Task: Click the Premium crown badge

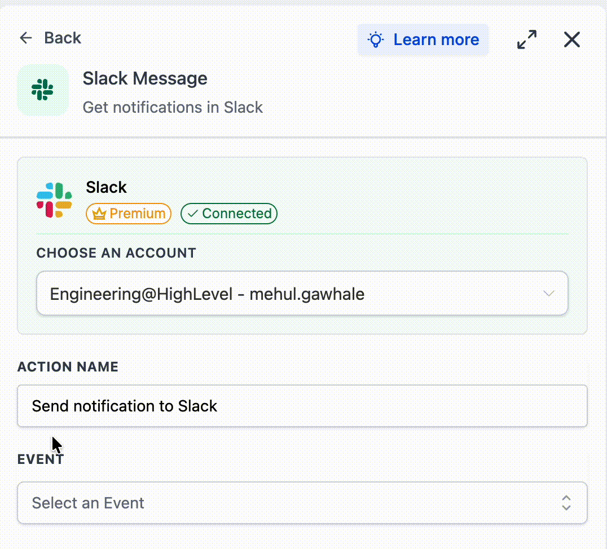Action: (129, 214)
